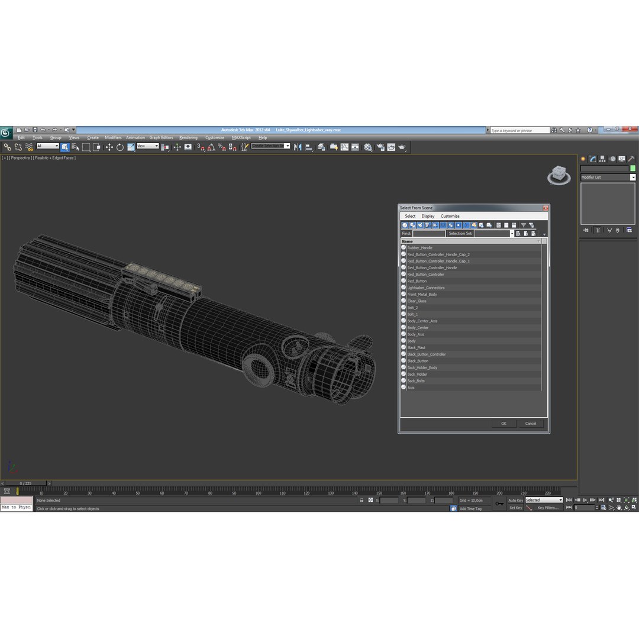
Task: Open Key Filters dialog
Action: 548,508
